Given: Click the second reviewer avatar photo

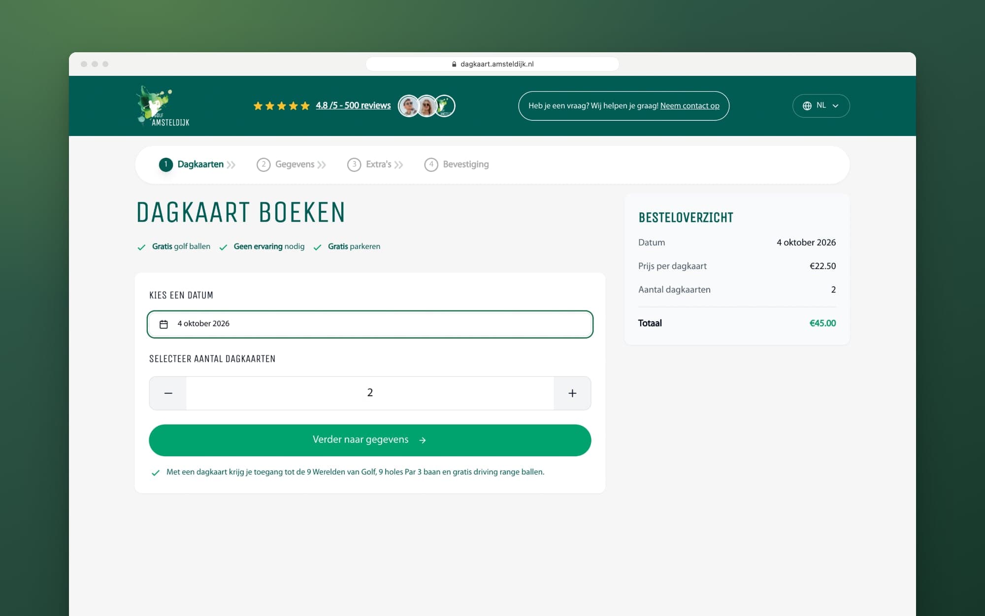Looking at the screenshot, I should 427,106.
